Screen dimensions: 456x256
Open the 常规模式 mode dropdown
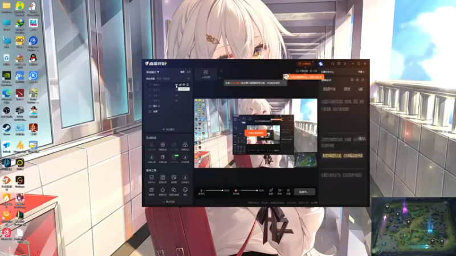153,72
